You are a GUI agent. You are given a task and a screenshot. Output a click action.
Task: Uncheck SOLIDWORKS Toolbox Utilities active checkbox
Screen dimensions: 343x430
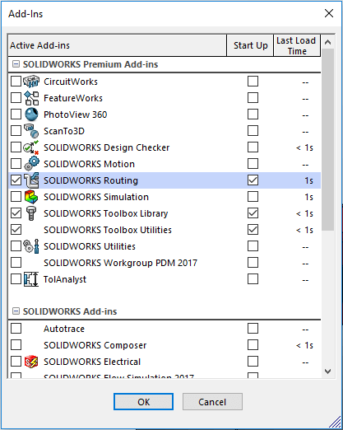(x=16, y=230)
